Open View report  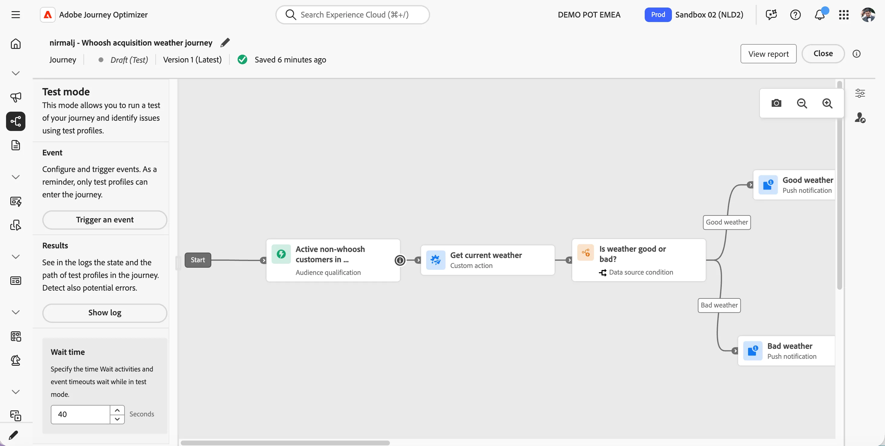pyautogui.click(x=768, y=53)
